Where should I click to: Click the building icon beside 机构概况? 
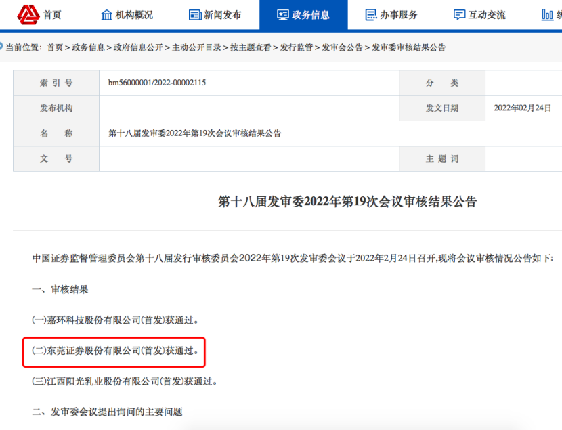click(106, 14)
